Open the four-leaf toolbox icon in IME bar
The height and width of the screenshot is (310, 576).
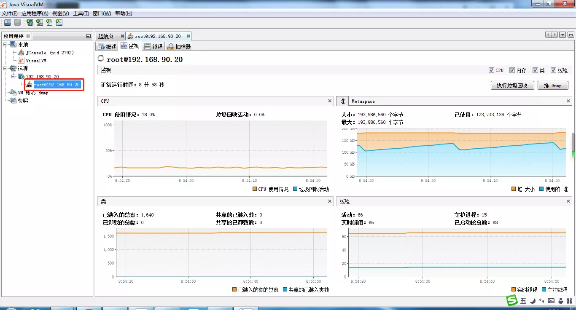point(569,301)
